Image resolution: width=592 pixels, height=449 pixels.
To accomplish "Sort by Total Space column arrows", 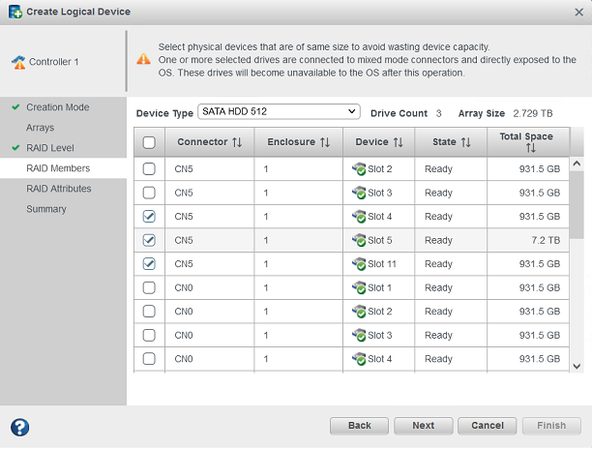I will (530, 149).
